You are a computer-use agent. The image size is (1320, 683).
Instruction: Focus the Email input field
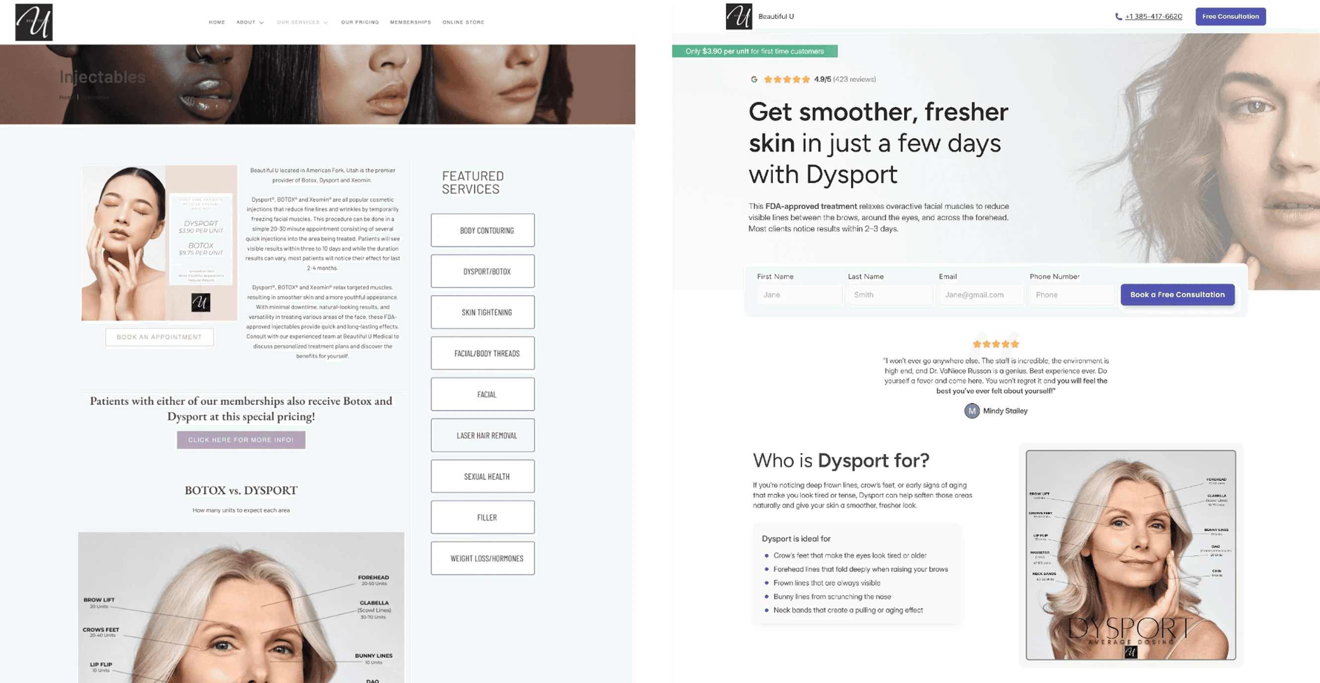(x=981, y=295)
